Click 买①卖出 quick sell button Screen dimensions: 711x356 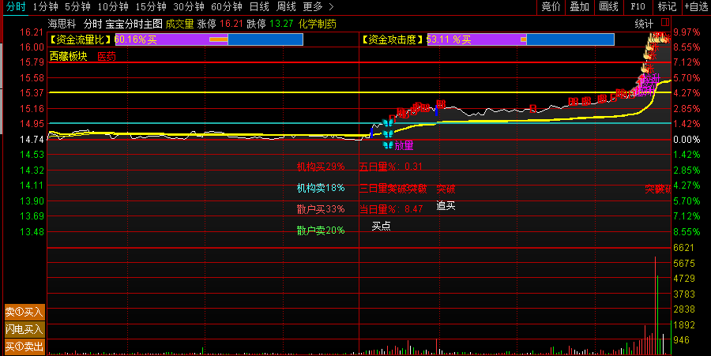tap(24, 347)
